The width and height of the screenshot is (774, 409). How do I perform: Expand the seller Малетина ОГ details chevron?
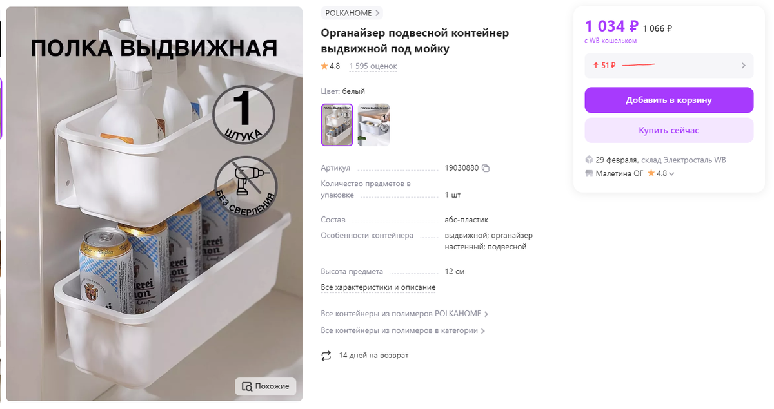click(671, 174)
